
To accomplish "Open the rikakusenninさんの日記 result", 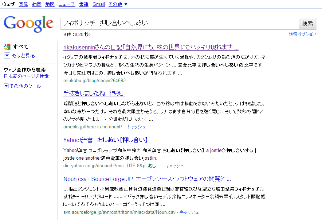I will 151,47.
